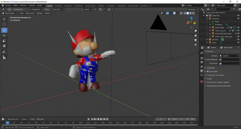The height and width of the screenshot is (129, 241).
Task: Switch to wireframe shading
Action: pos(185,13)
